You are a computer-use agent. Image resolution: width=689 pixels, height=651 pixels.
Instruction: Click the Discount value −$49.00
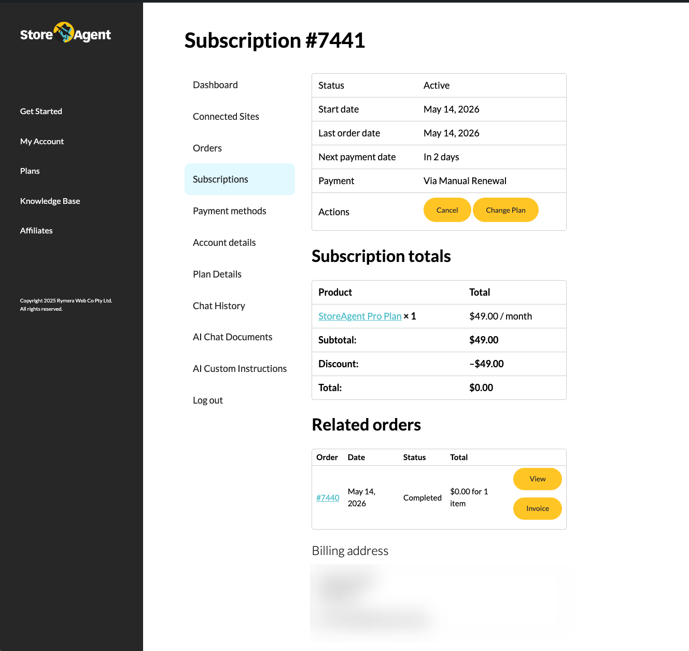486,364
